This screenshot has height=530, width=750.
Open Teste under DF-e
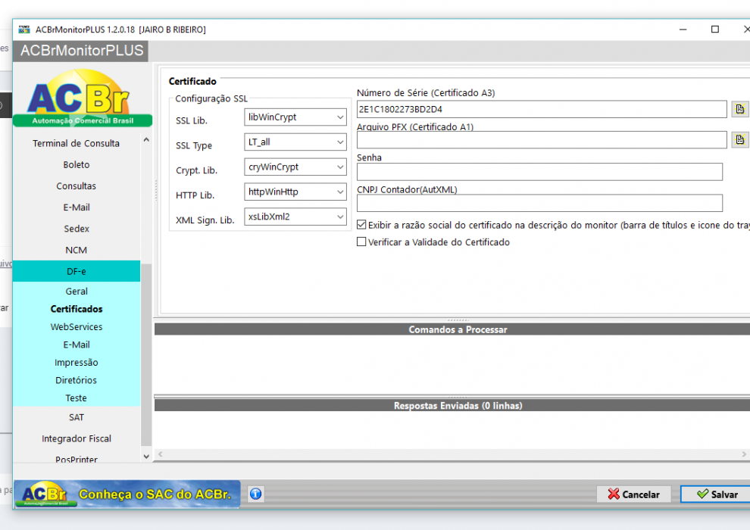[x=76, y=398]
